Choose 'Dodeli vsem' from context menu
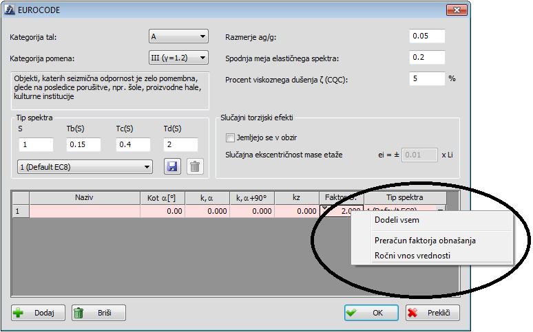The height and width of the screenshot is (332, 533). pos(397,220)
